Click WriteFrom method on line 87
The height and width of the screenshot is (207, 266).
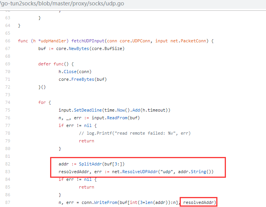pos(106,202)
